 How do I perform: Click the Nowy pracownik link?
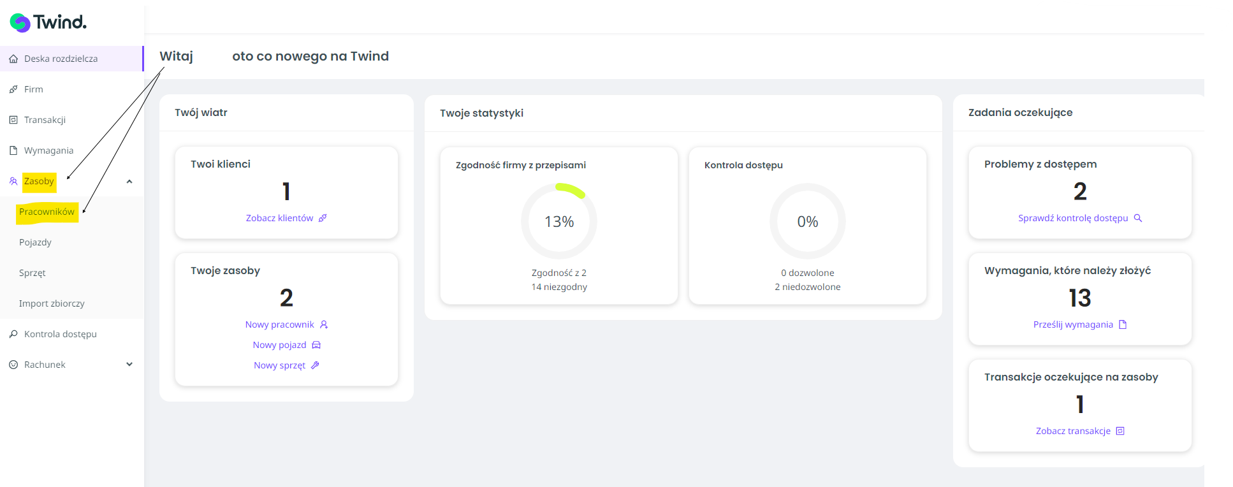click(x=279, y=324)
